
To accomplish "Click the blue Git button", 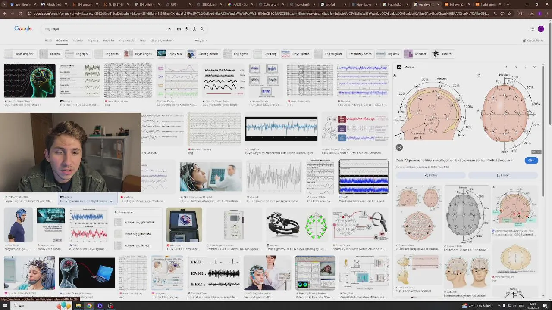I will [x=531, y=161].
